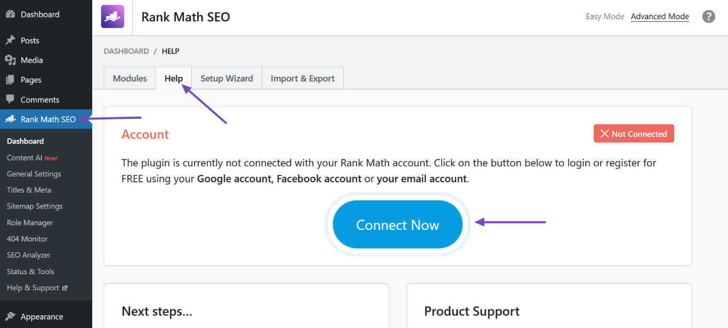Click the Dashboard gauge icon in sidebar
This screenshot has height=328, width=728.
pyautogui.click(x=10, y=14)
